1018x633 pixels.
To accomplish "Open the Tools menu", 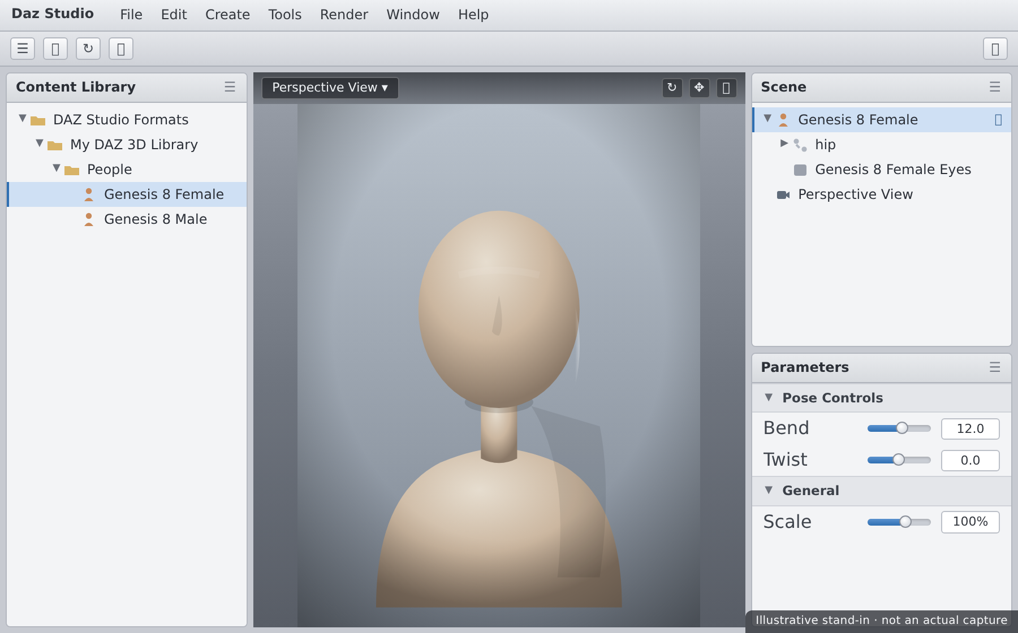I will pos(285,15).
